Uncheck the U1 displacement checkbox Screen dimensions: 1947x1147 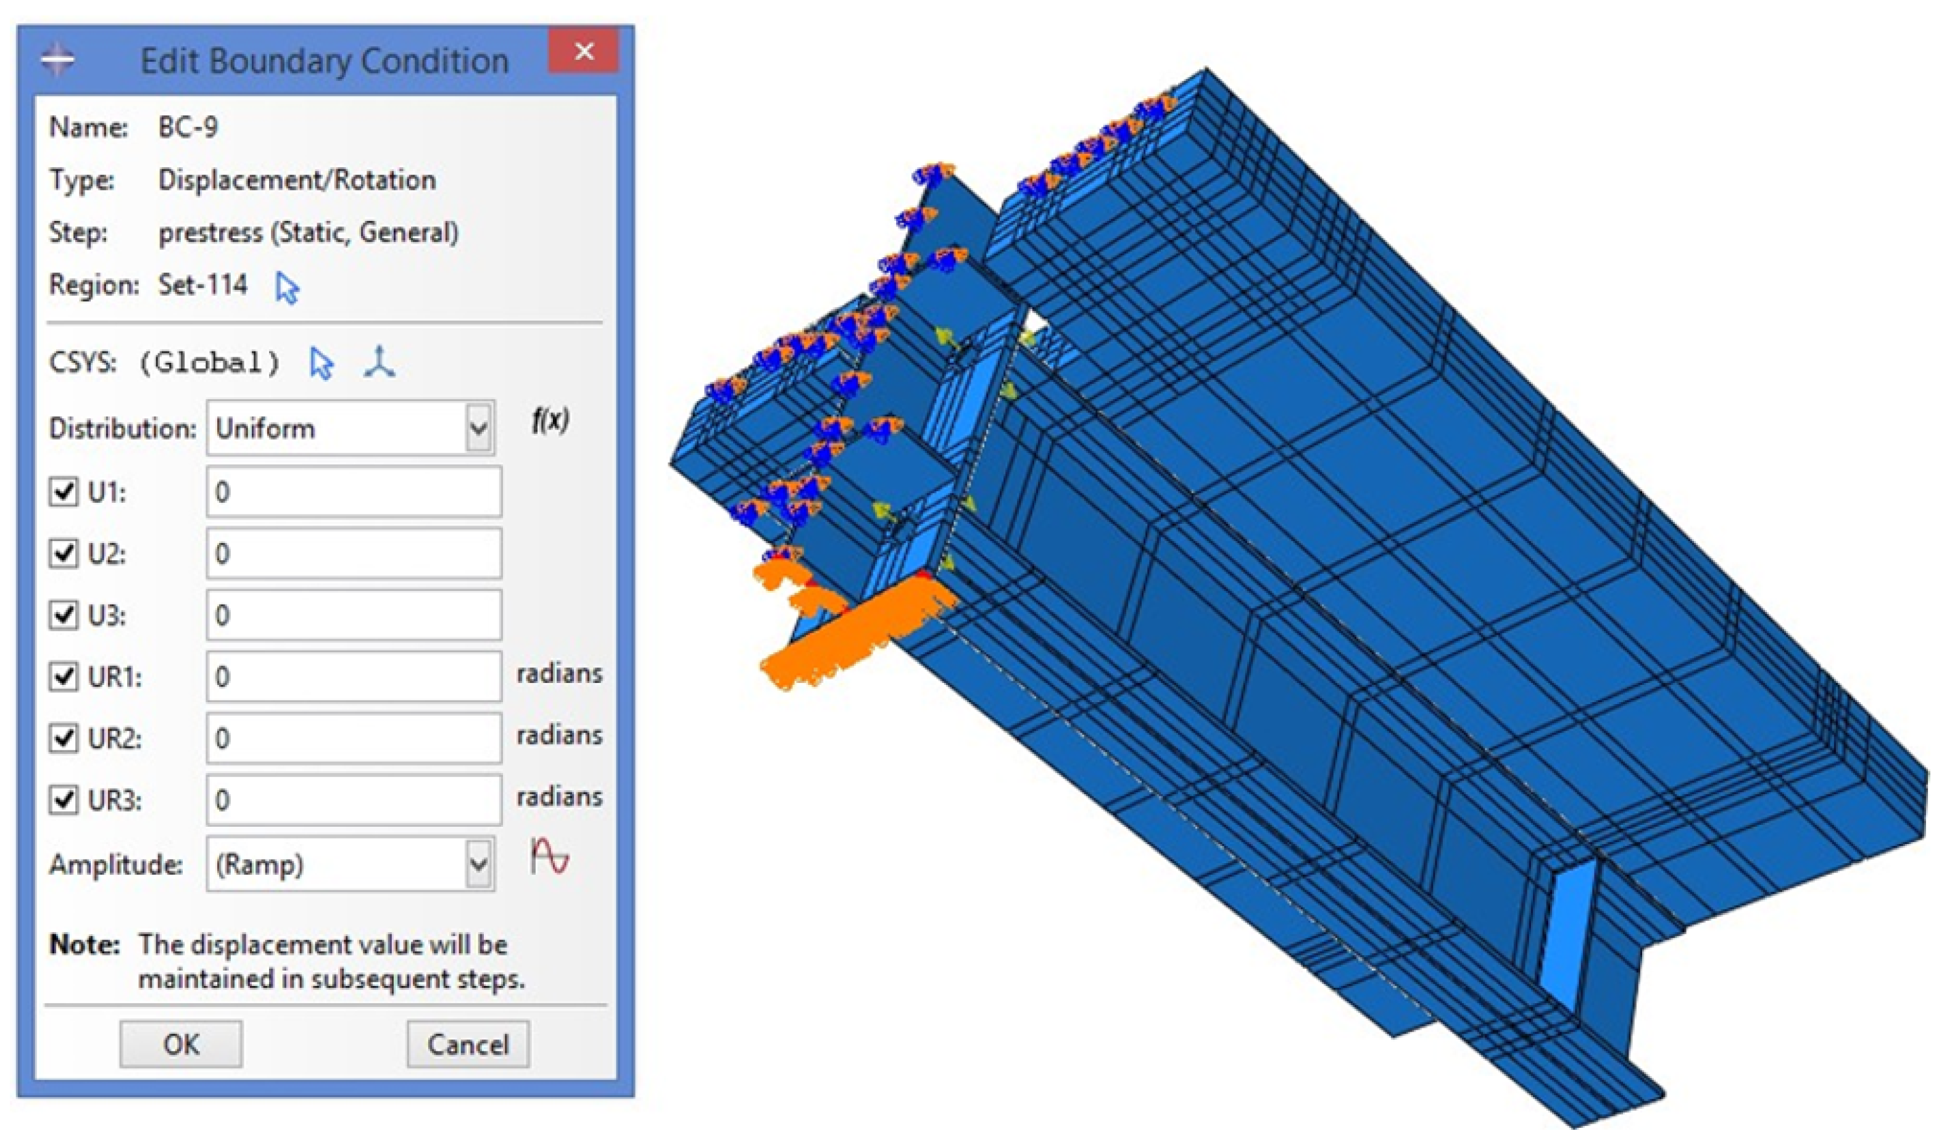coord(64,492)
